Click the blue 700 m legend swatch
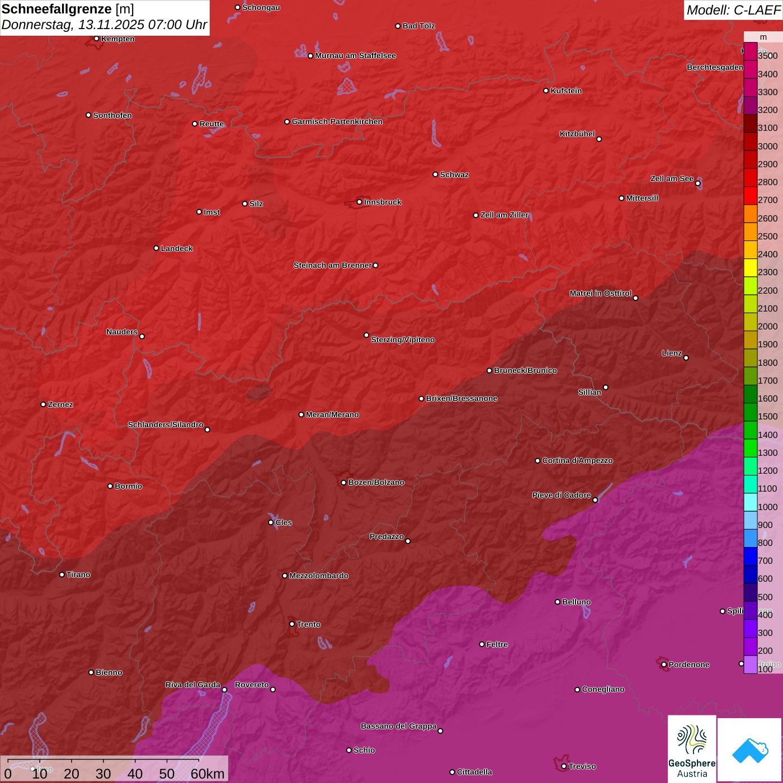Screen dimensions: 783x783 point(751,556)
